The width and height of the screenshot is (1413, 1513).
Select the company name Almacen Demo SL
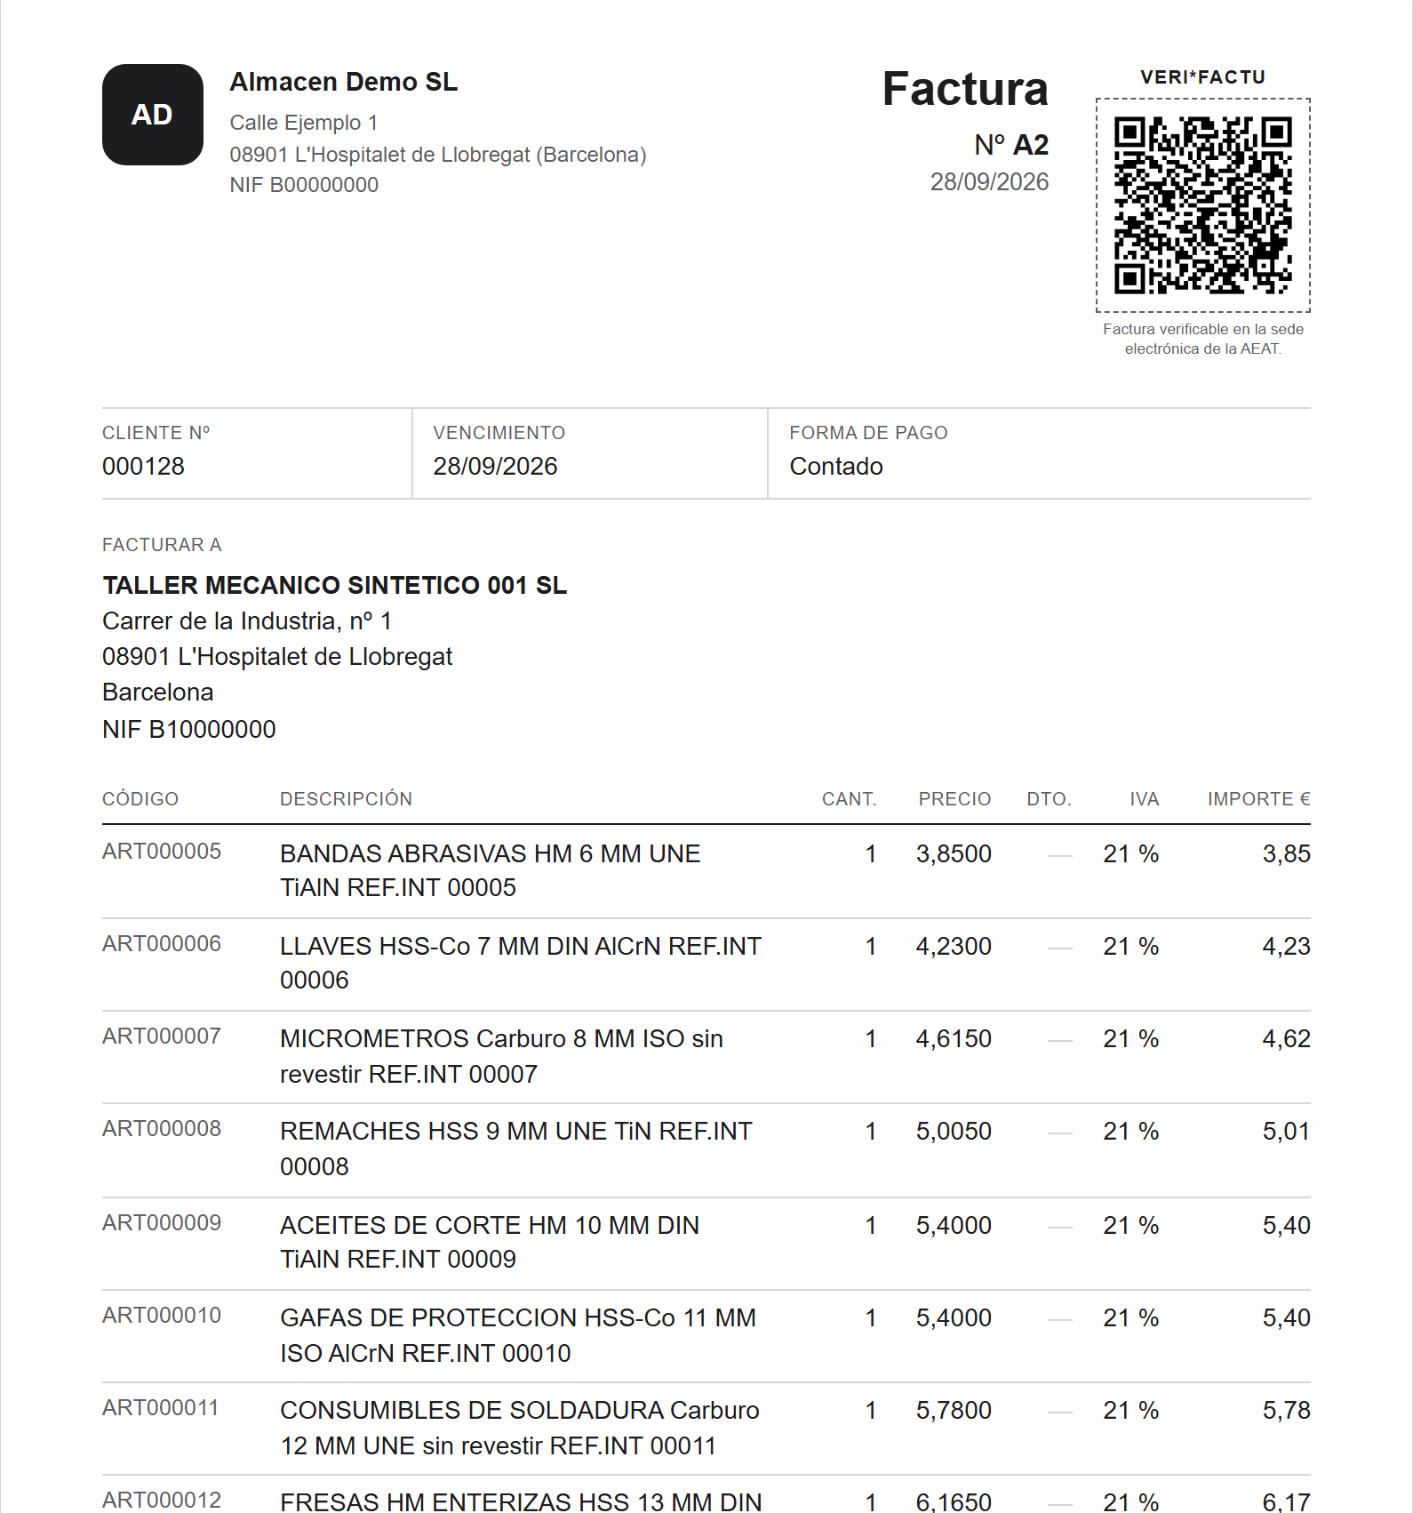tap(344, 82)
